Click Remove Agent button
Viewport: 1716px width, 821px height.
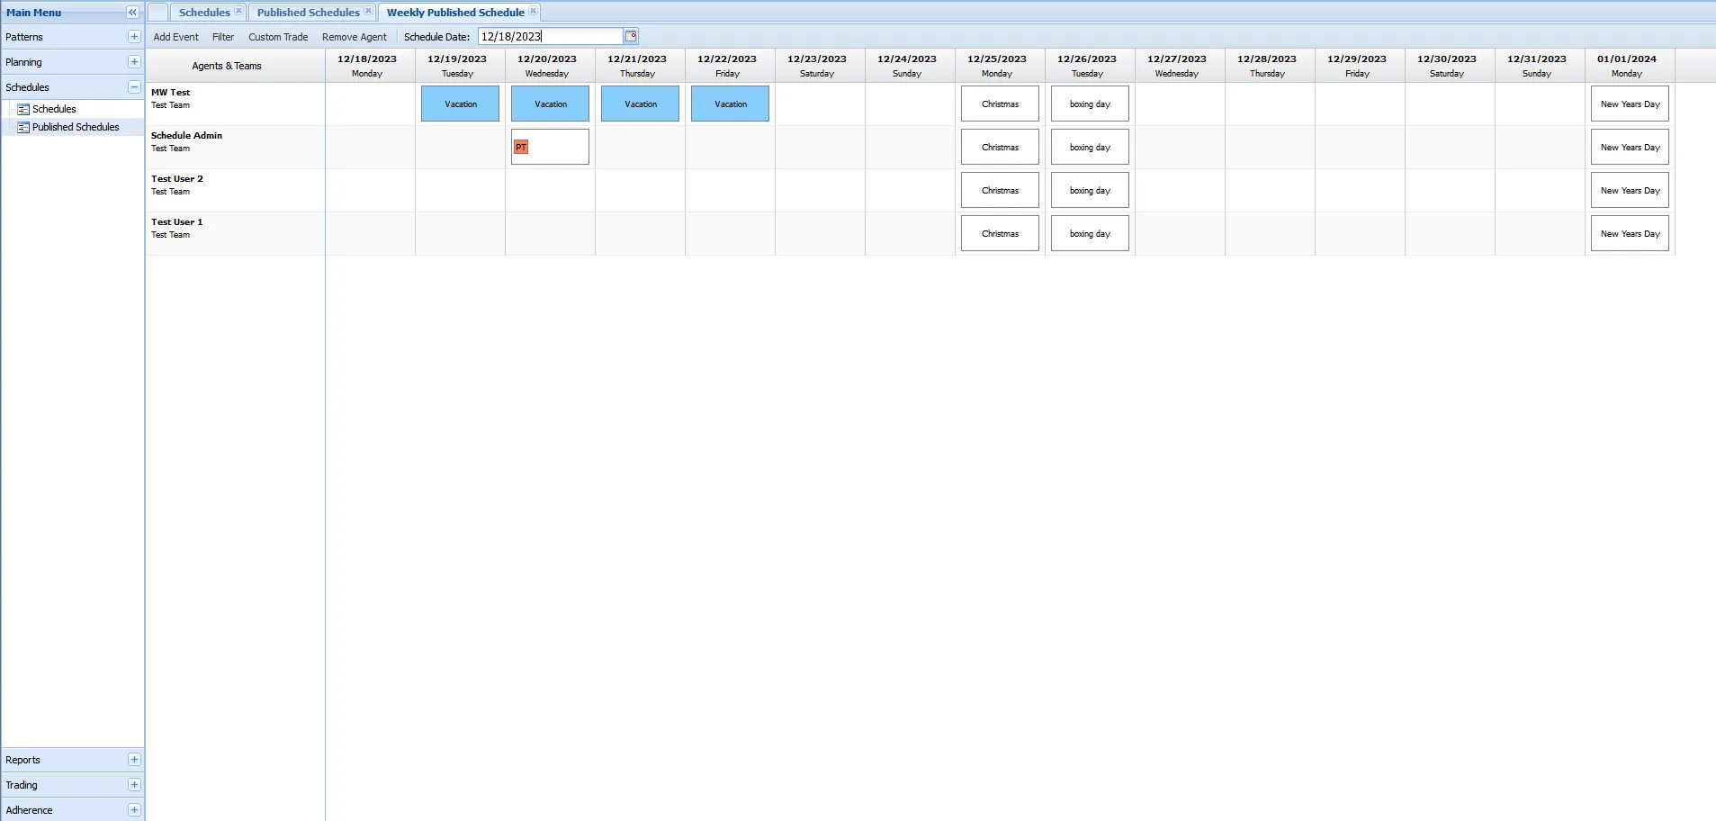[355, 37]
